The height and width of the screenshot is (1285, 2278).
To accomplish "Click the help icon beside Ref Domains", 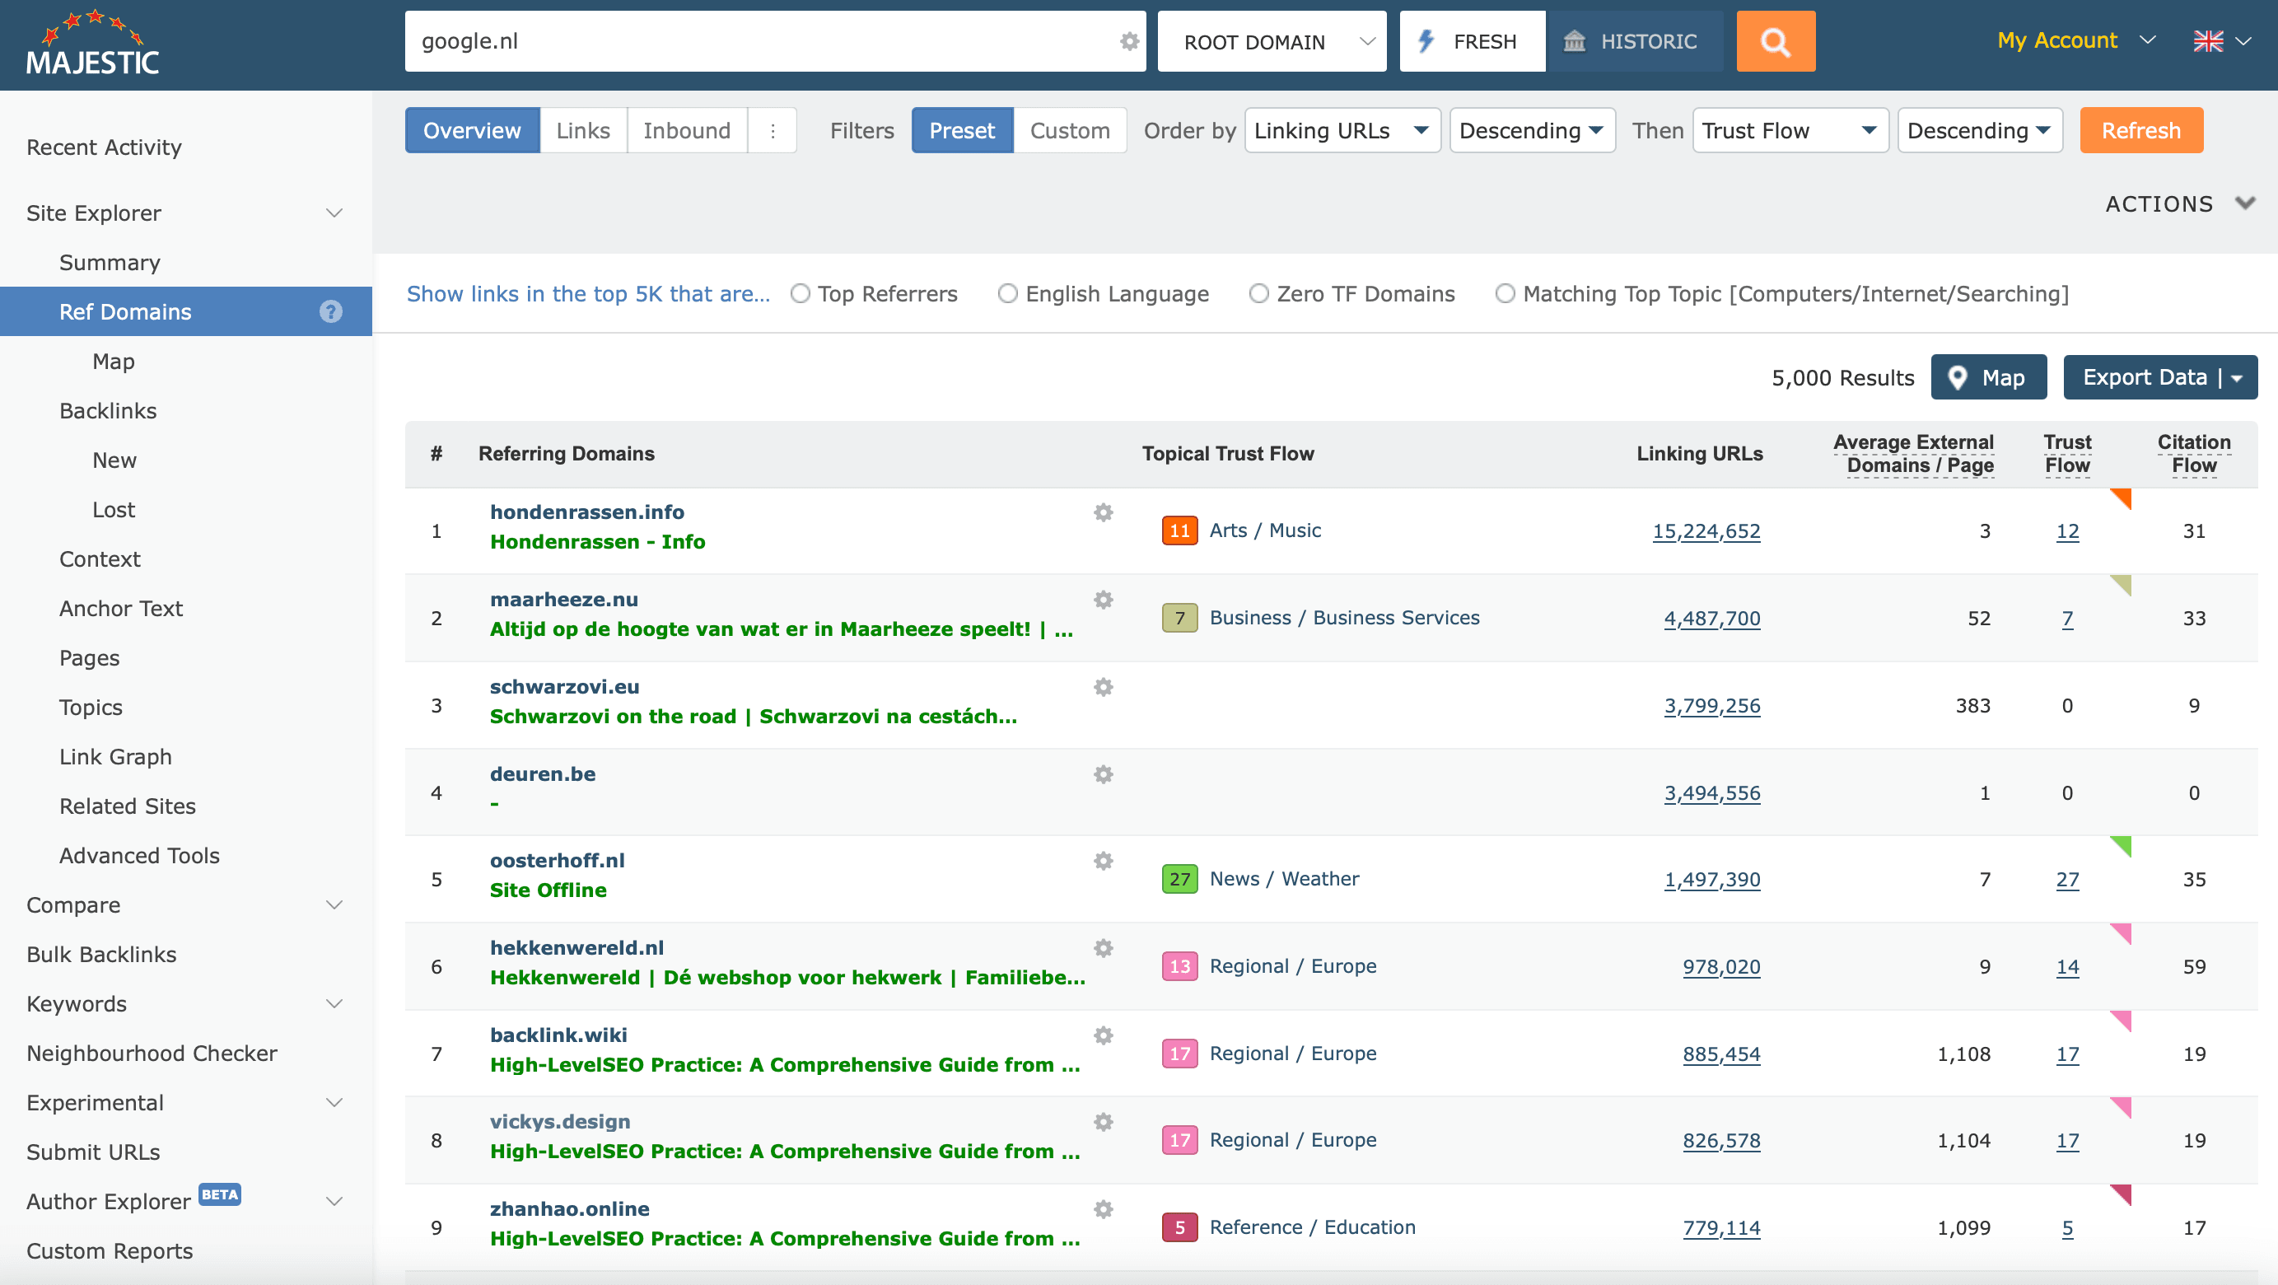I will click(x=331, y=311).
